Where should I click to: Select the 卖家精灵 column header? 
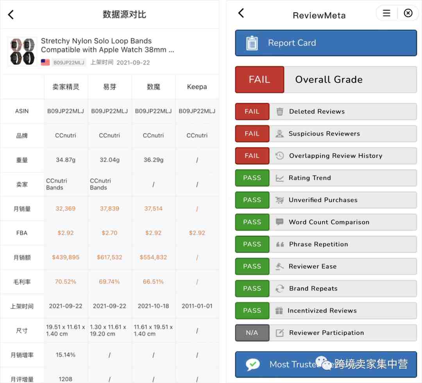(66, 87)
